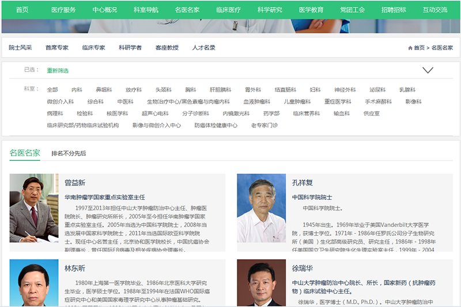Open 首页 in the green navigation bar

tap(22, 10)
